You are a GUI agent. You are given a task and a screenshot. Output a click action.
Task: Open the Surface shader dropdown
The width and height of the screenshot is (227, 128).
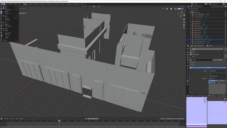[x=217, y=71]
